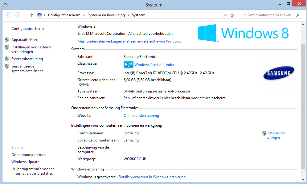Expand the chevron after Systeem en beveiliging

coord(129,15)
